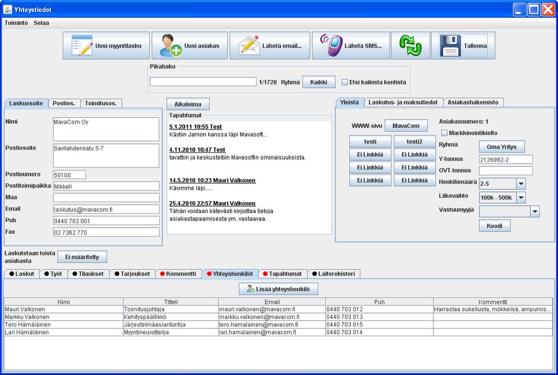This screenshot has height=375, width=558.
Task: Open the Kommentti tab
Action: tap(178, 274)
